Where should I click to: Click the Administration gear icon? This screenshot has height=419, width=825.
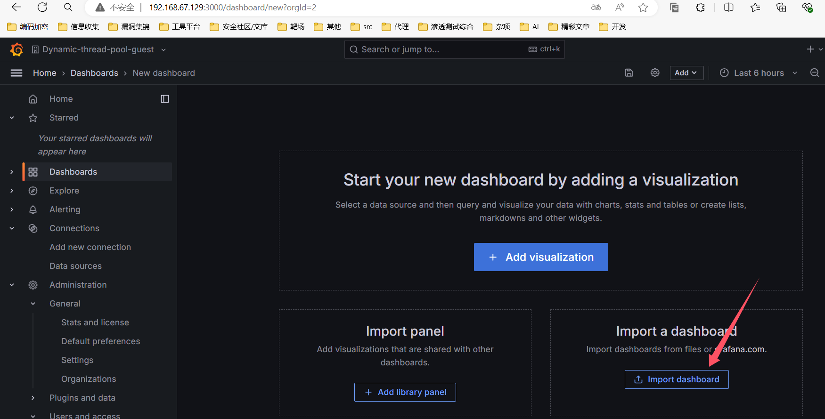[x=33, y=285]
